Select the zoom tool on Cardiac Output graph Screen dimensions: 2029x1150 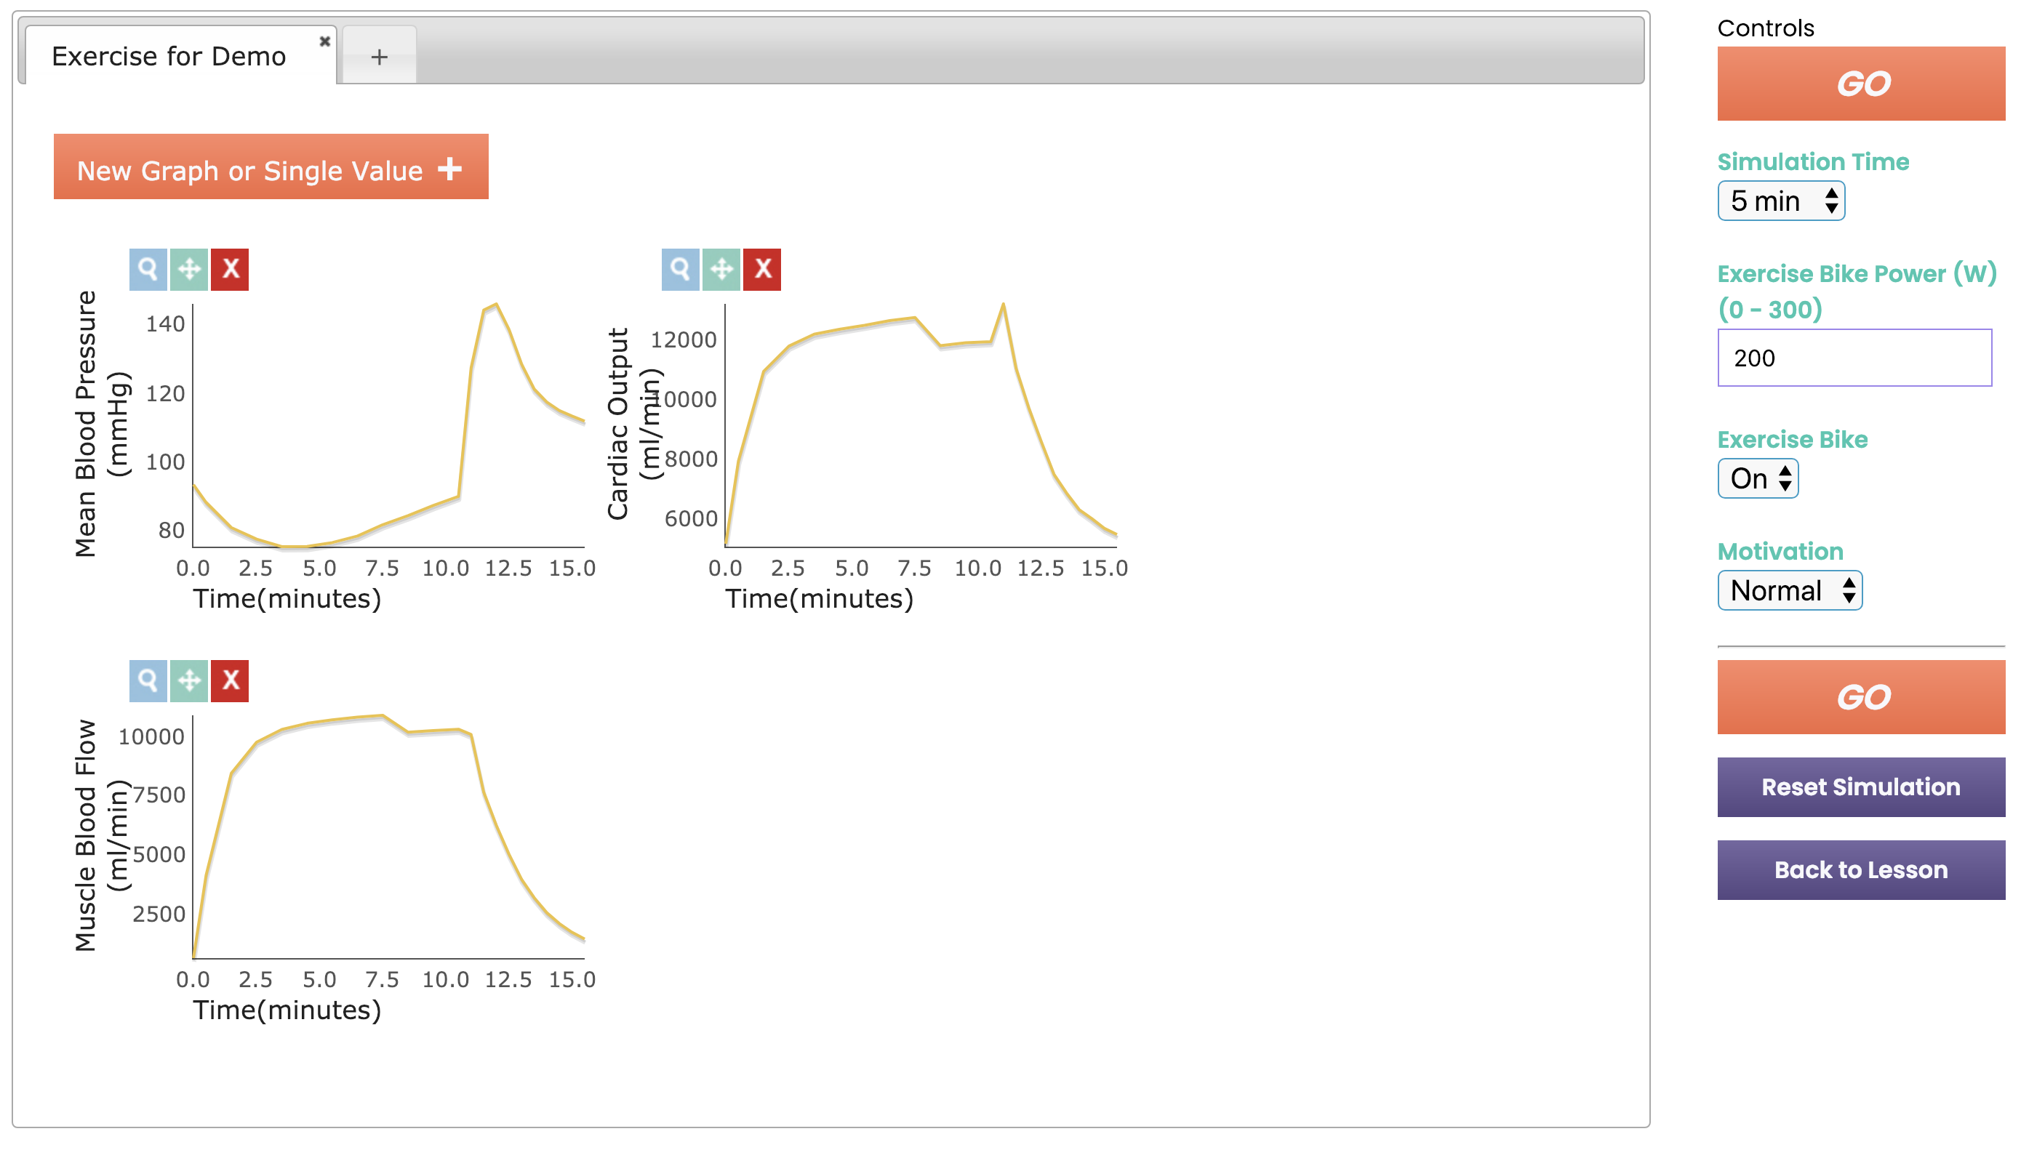pyautogui.click(x=680, y=270)
